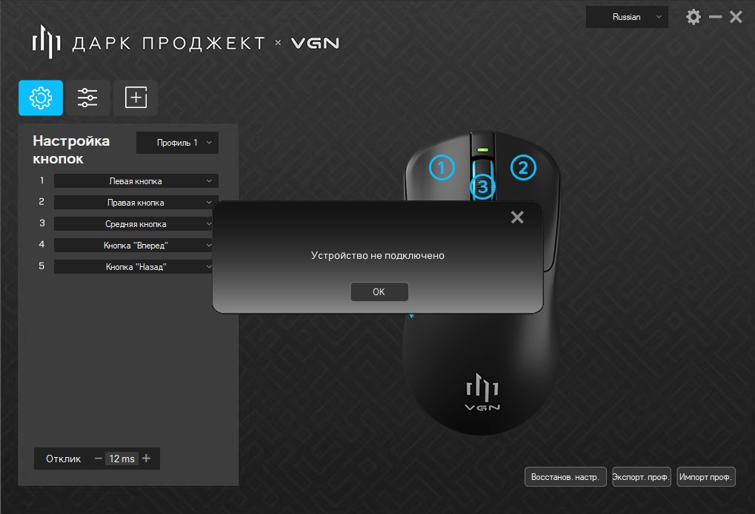Open the button settings tab with gear icon
The width and height of the screenshot is (755, 514).
[41, 98]
